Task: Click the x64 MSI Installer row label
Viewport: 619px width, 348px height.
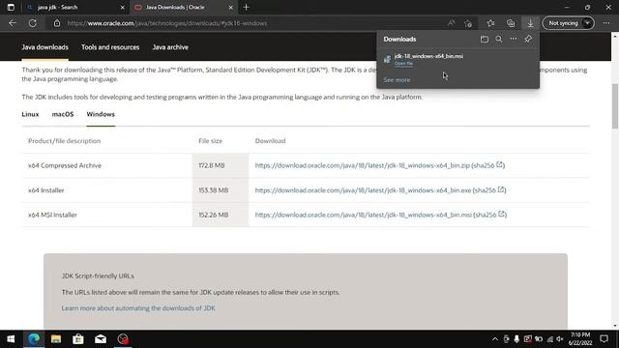Action: point(52,215)
